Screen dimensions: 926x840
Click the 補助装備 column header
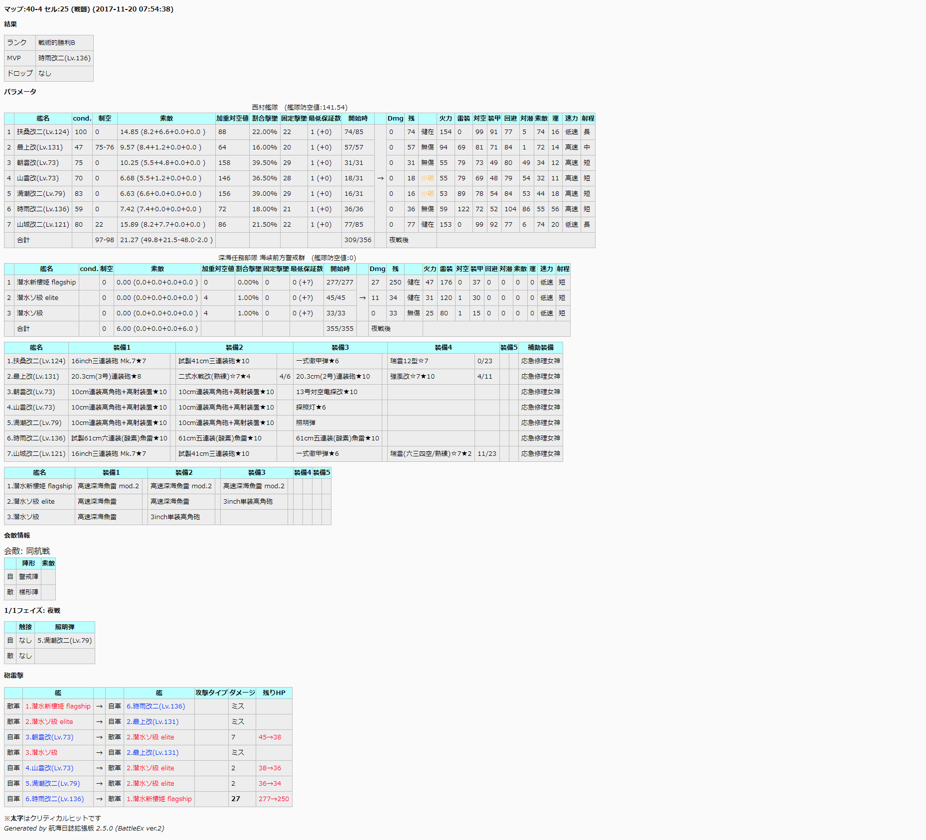[x=540, y=348]
